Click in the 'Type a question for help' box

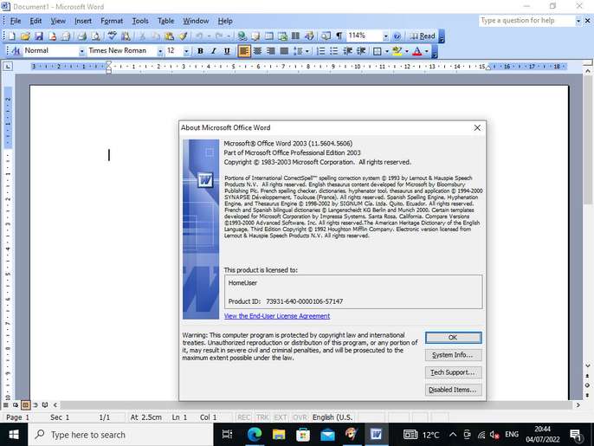pos(526,21)
